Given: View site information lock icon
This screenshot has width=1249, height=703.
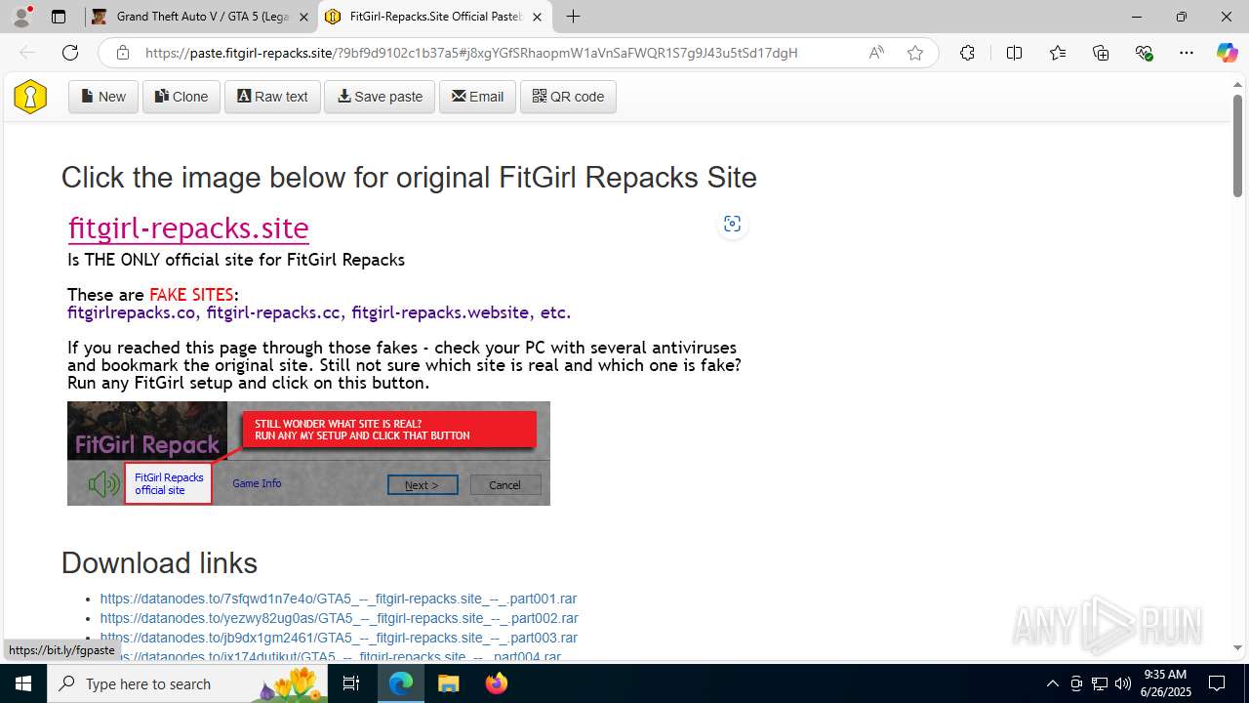Looking at the screenshot, I should tap(123, 53).
